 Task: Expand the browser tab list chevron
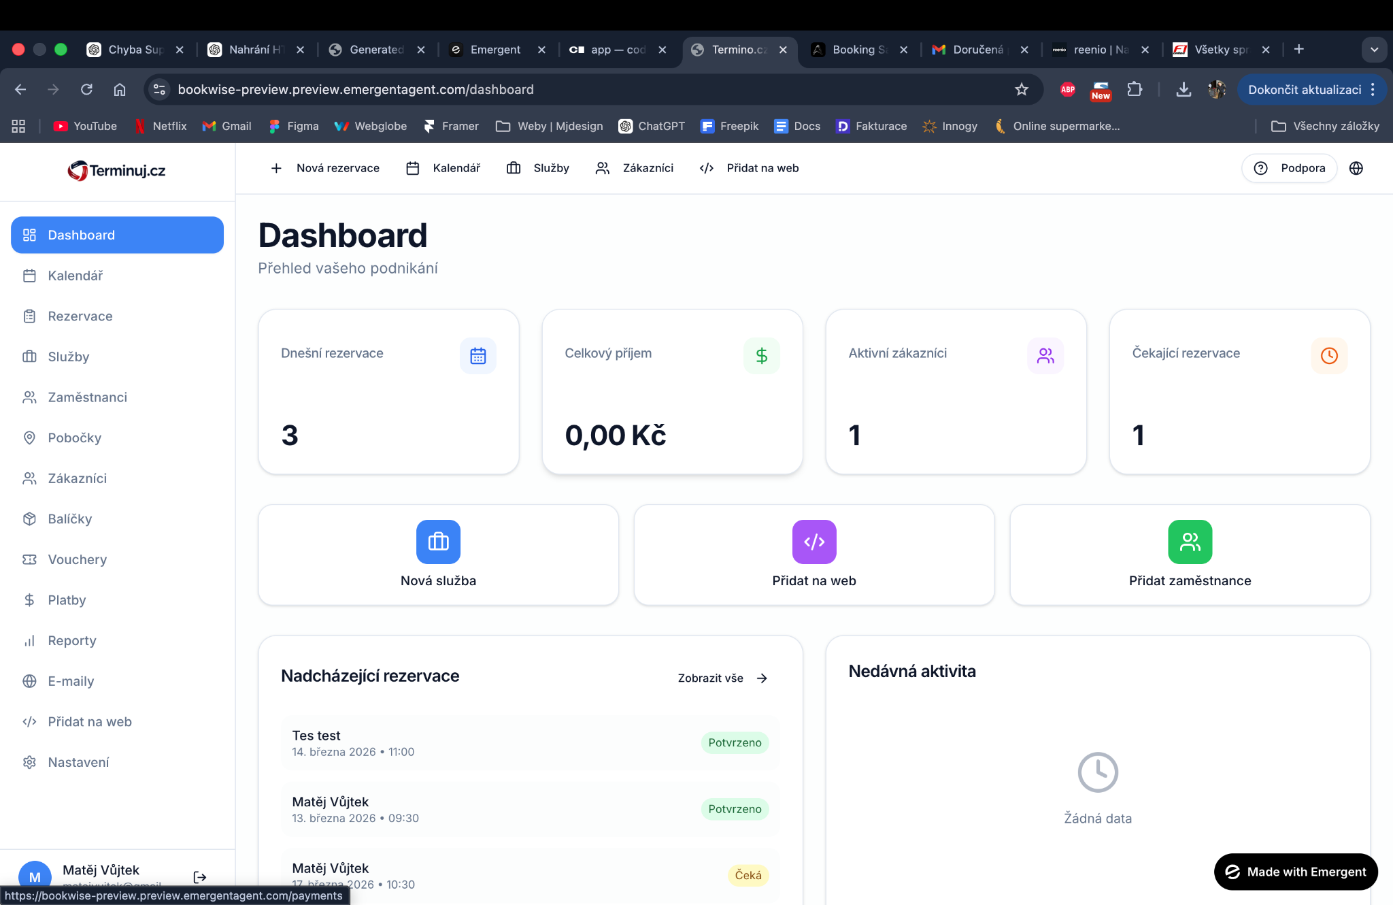click(x=1375, y=49)
